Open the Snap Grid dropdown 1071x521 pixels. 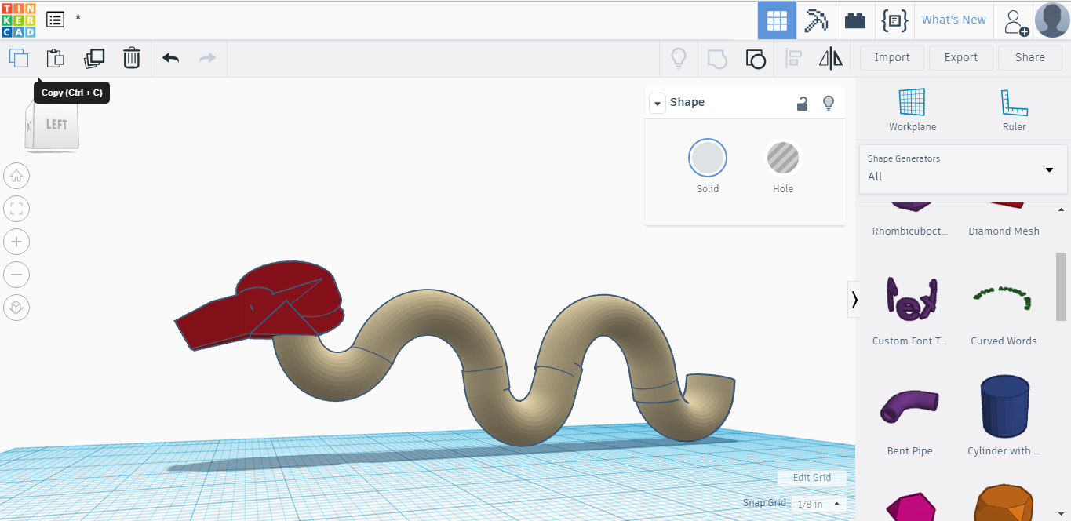click(818, 504)
